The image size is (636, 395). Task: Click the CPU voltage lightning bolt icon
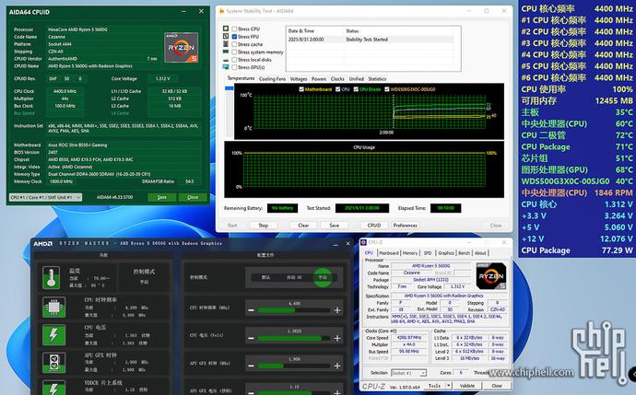[x=53, y=338]
